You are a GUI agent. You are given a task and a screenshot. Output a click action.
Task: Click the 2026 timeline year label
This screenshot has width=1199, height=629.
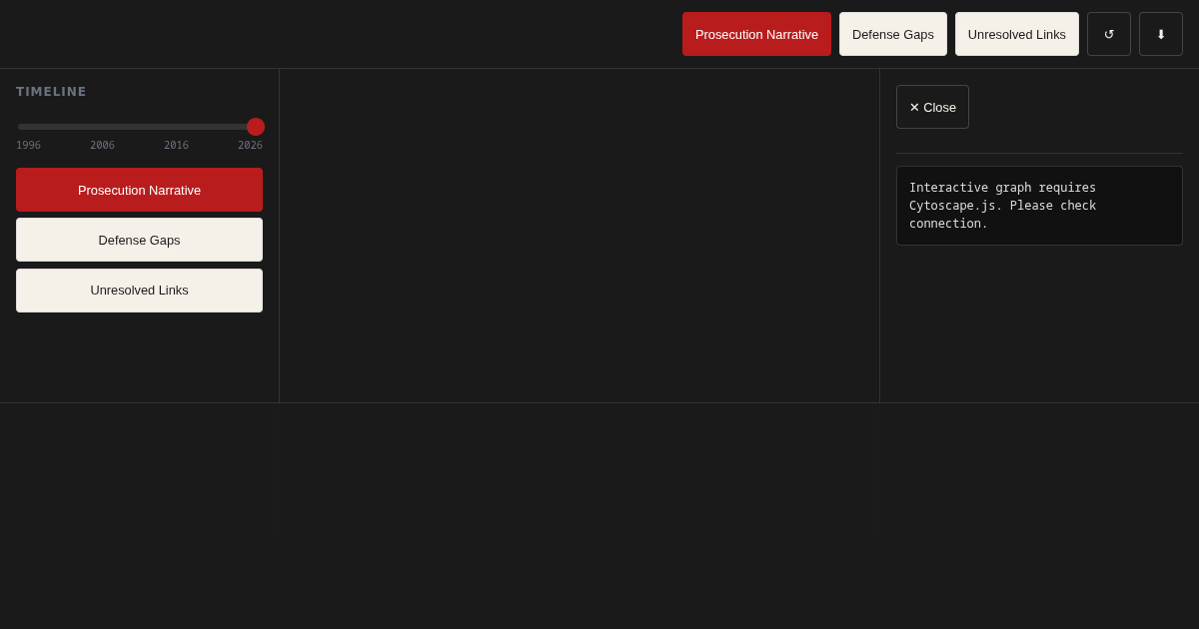[x=250, y=146]
